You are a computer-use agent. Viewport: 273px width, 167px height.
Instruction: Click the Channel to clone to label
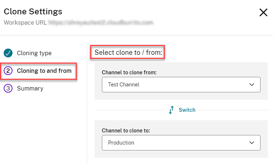(126, 131)
